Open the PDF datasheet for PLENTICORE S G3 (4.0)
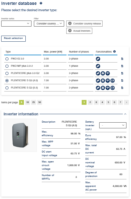 tap(122, 80)
